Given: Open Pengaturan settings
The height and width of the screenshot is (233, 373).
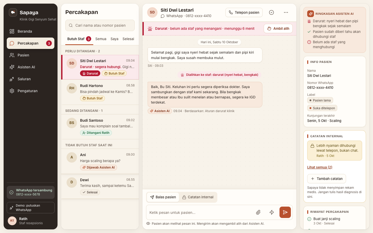Looking at the screenshot, I should [x=31, y=91].
